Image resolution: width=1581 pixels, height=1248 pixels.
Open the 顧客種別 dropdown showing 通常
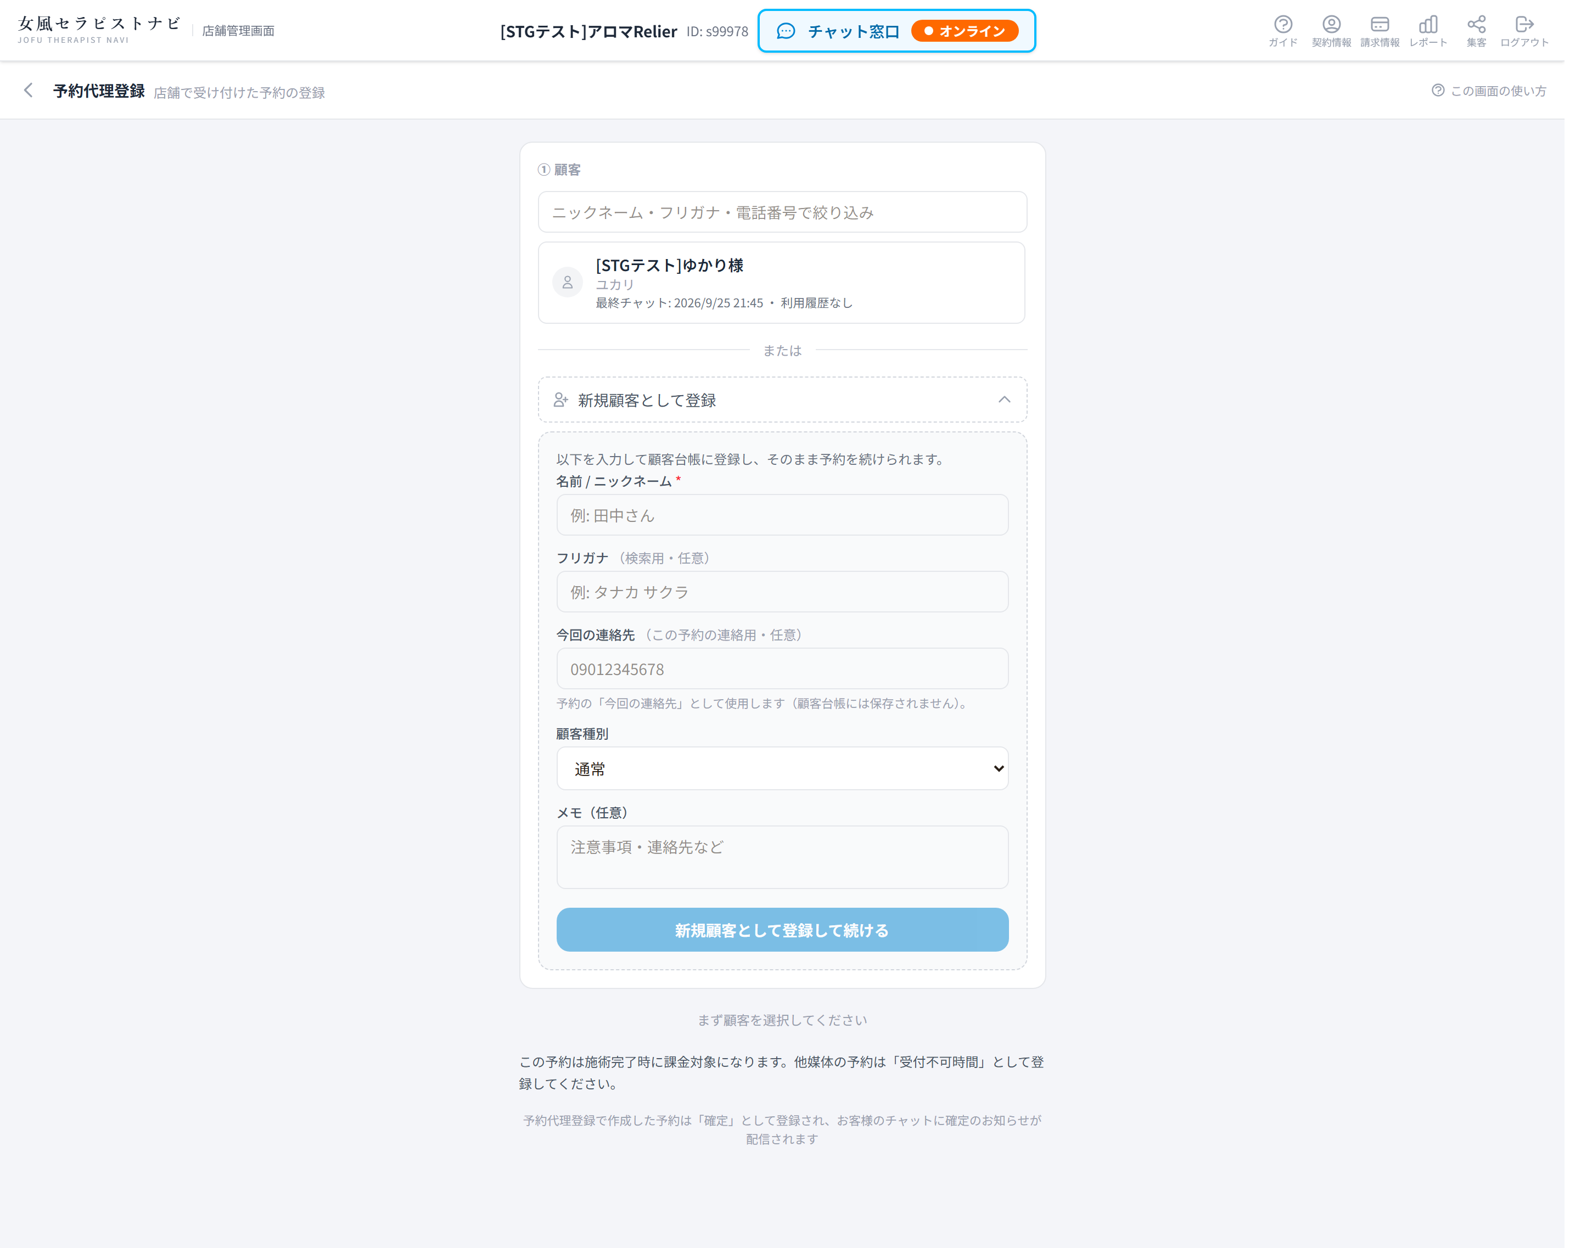(x=782, y=769)
